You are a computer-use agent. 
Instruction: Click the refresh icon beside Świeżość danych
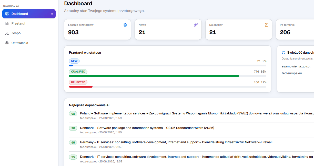[x=283, y=53]
